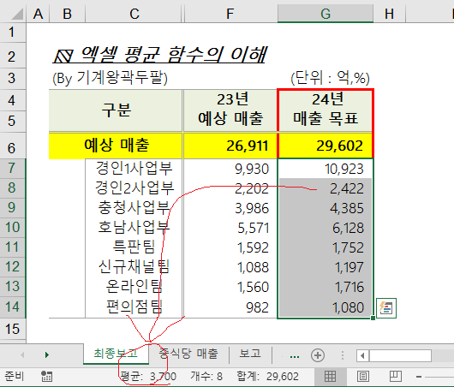The width and height of the screenshot is (454, 387).
Task: Click the cell with value 1,080
Action: tap(326, 307)
